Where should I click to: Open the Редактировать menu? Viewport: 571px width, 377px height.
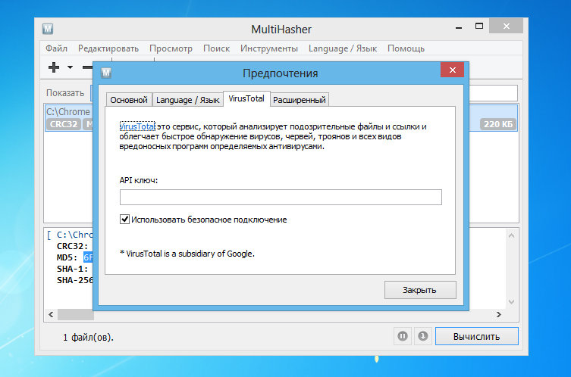(108, 48)
